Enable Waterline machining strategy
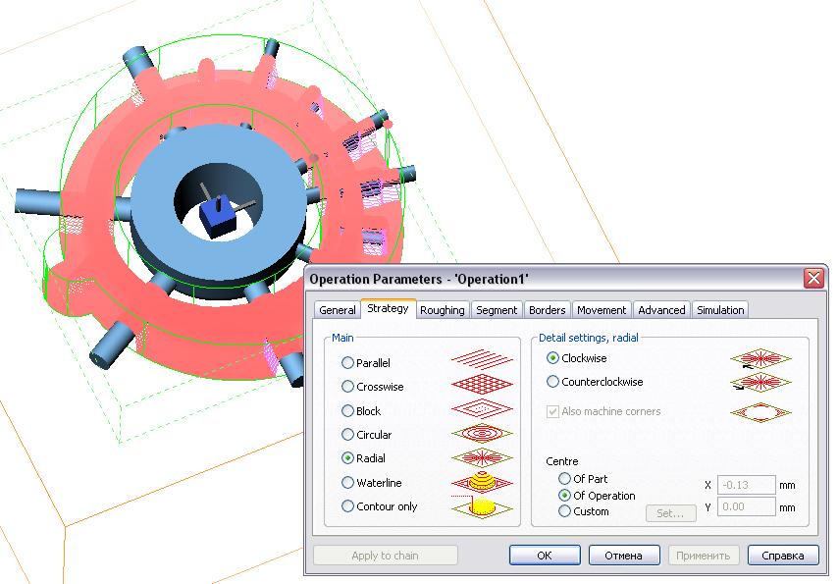Screen dimensions: 838x584 348,483
